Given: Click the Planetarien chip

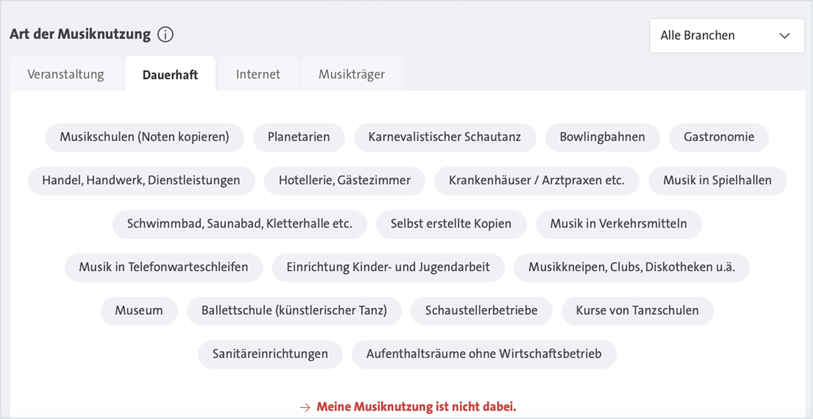Looking at the screenshot, I should (x=298, y=138).
